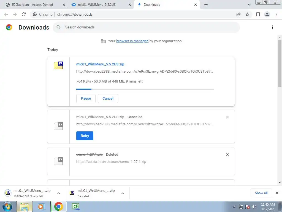Click the page vertical scrollbar
Image resolution: width=282 pixels, height=212 pixels.
click(x=280, y=63)
